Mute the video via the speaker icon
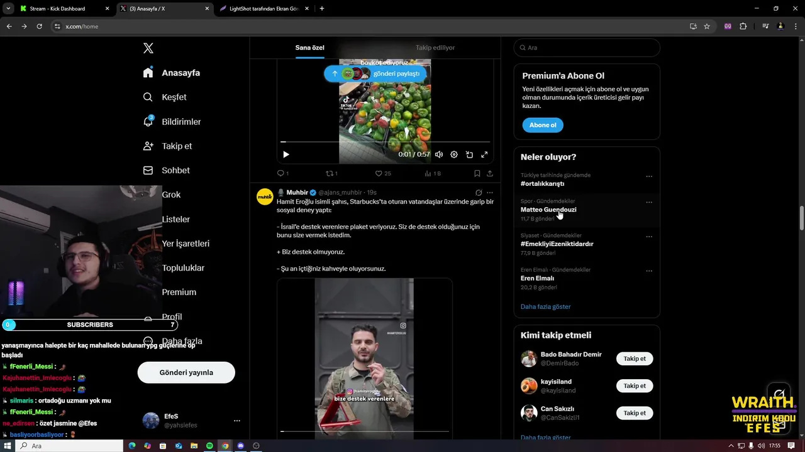Viewport: 805px width, 452px height. point(439,154)
